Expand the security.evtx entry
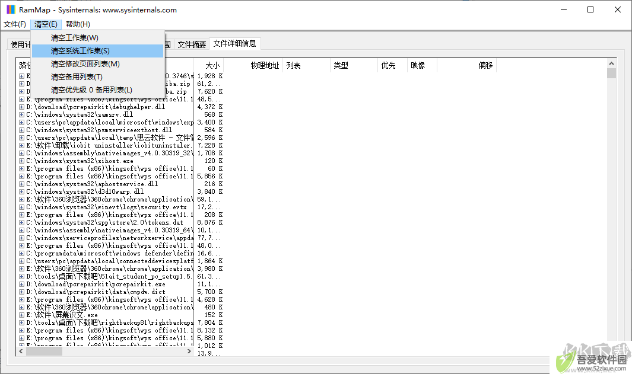The height and width of the screenshot is (374, 632). [x=22, y=207]
